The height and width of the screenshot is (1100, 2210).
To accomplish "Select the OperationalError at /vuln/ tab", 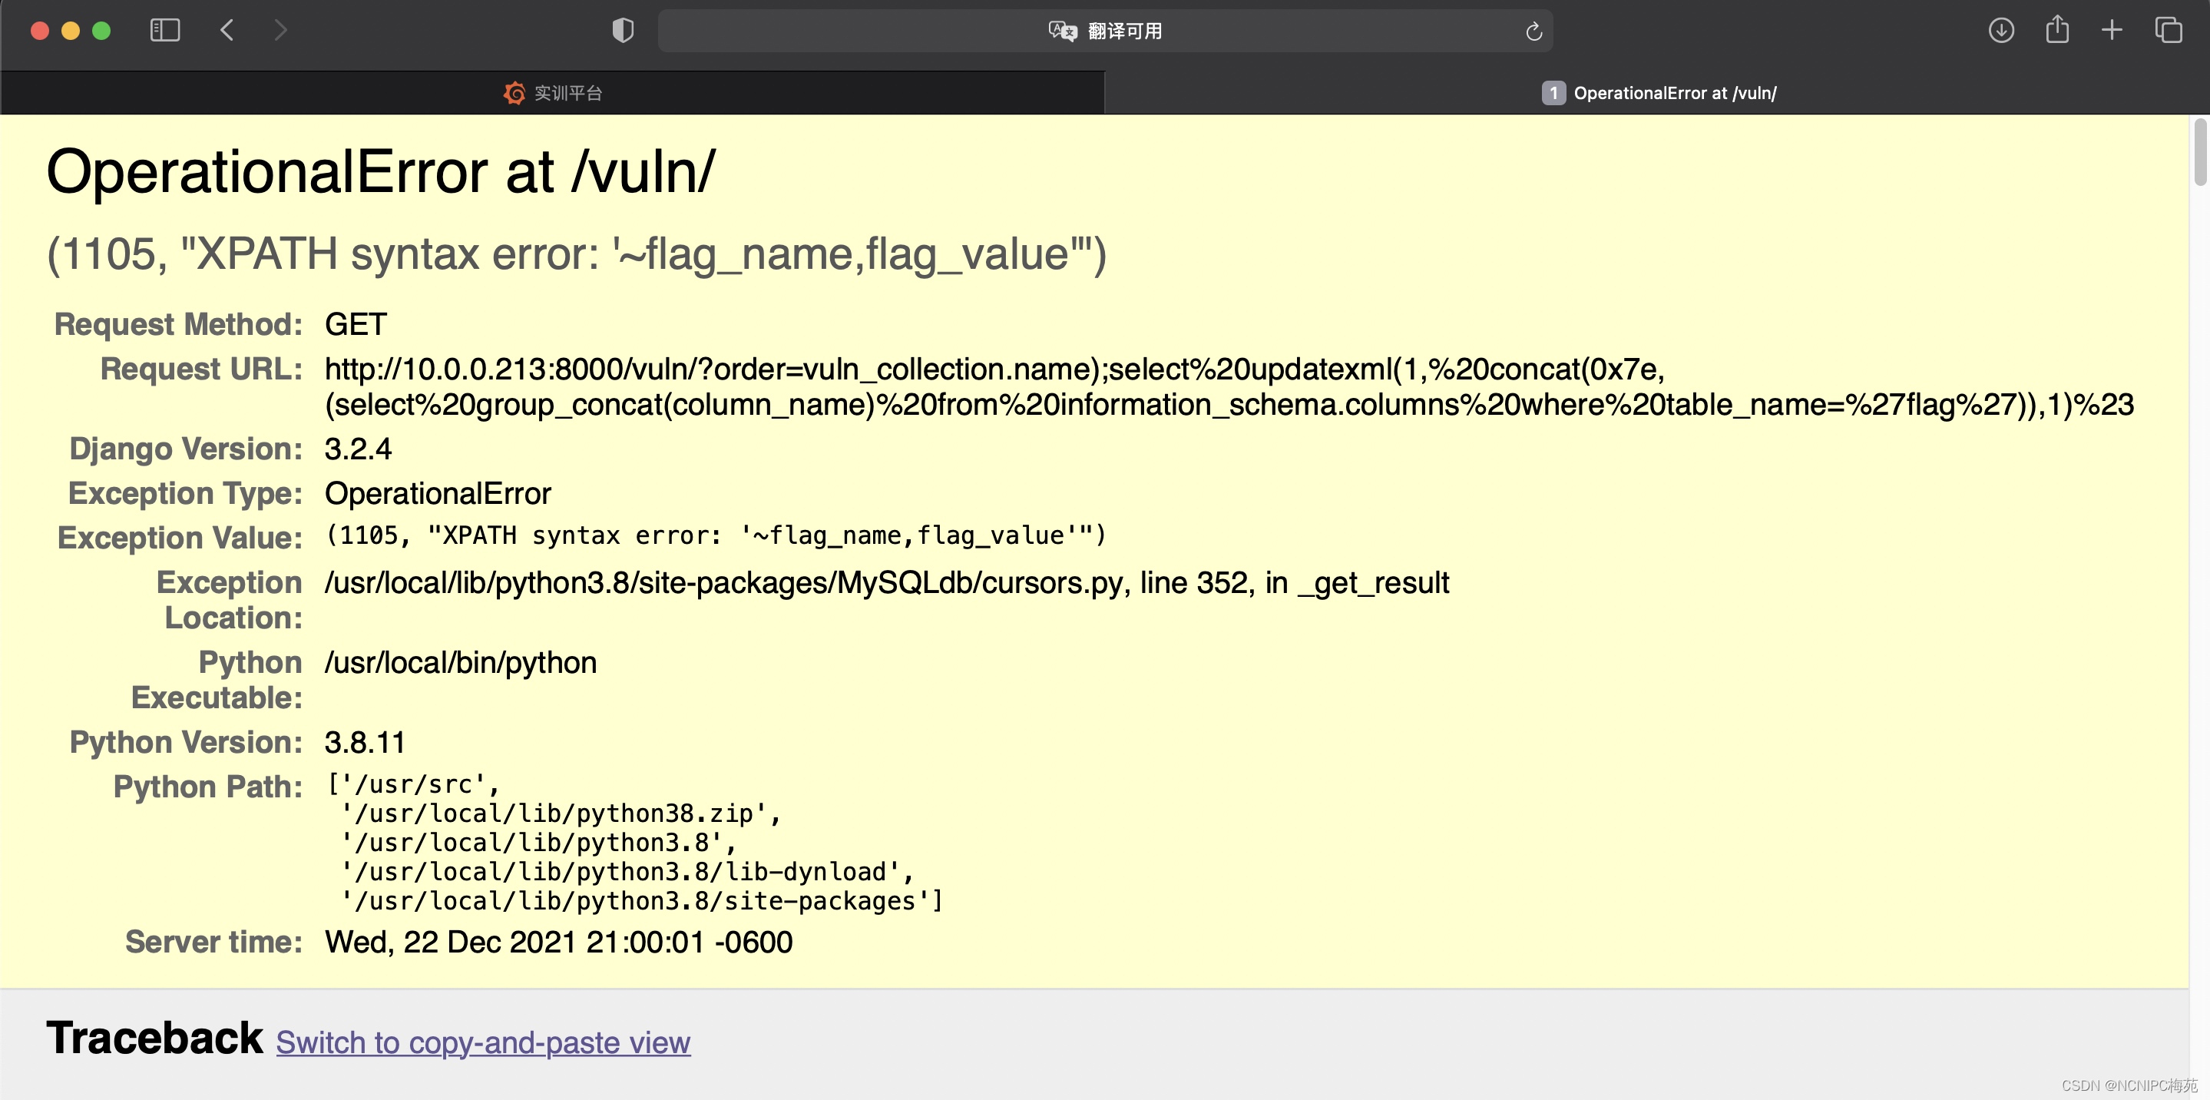I will point(1657,93).
